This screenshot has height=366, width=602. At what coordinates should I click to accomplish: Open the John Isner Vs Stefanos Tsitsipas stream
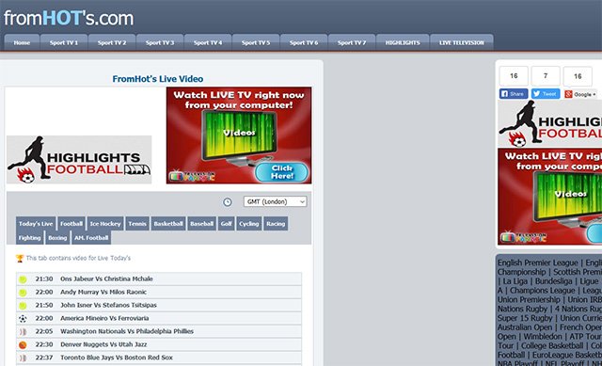[x=108, y=306]
